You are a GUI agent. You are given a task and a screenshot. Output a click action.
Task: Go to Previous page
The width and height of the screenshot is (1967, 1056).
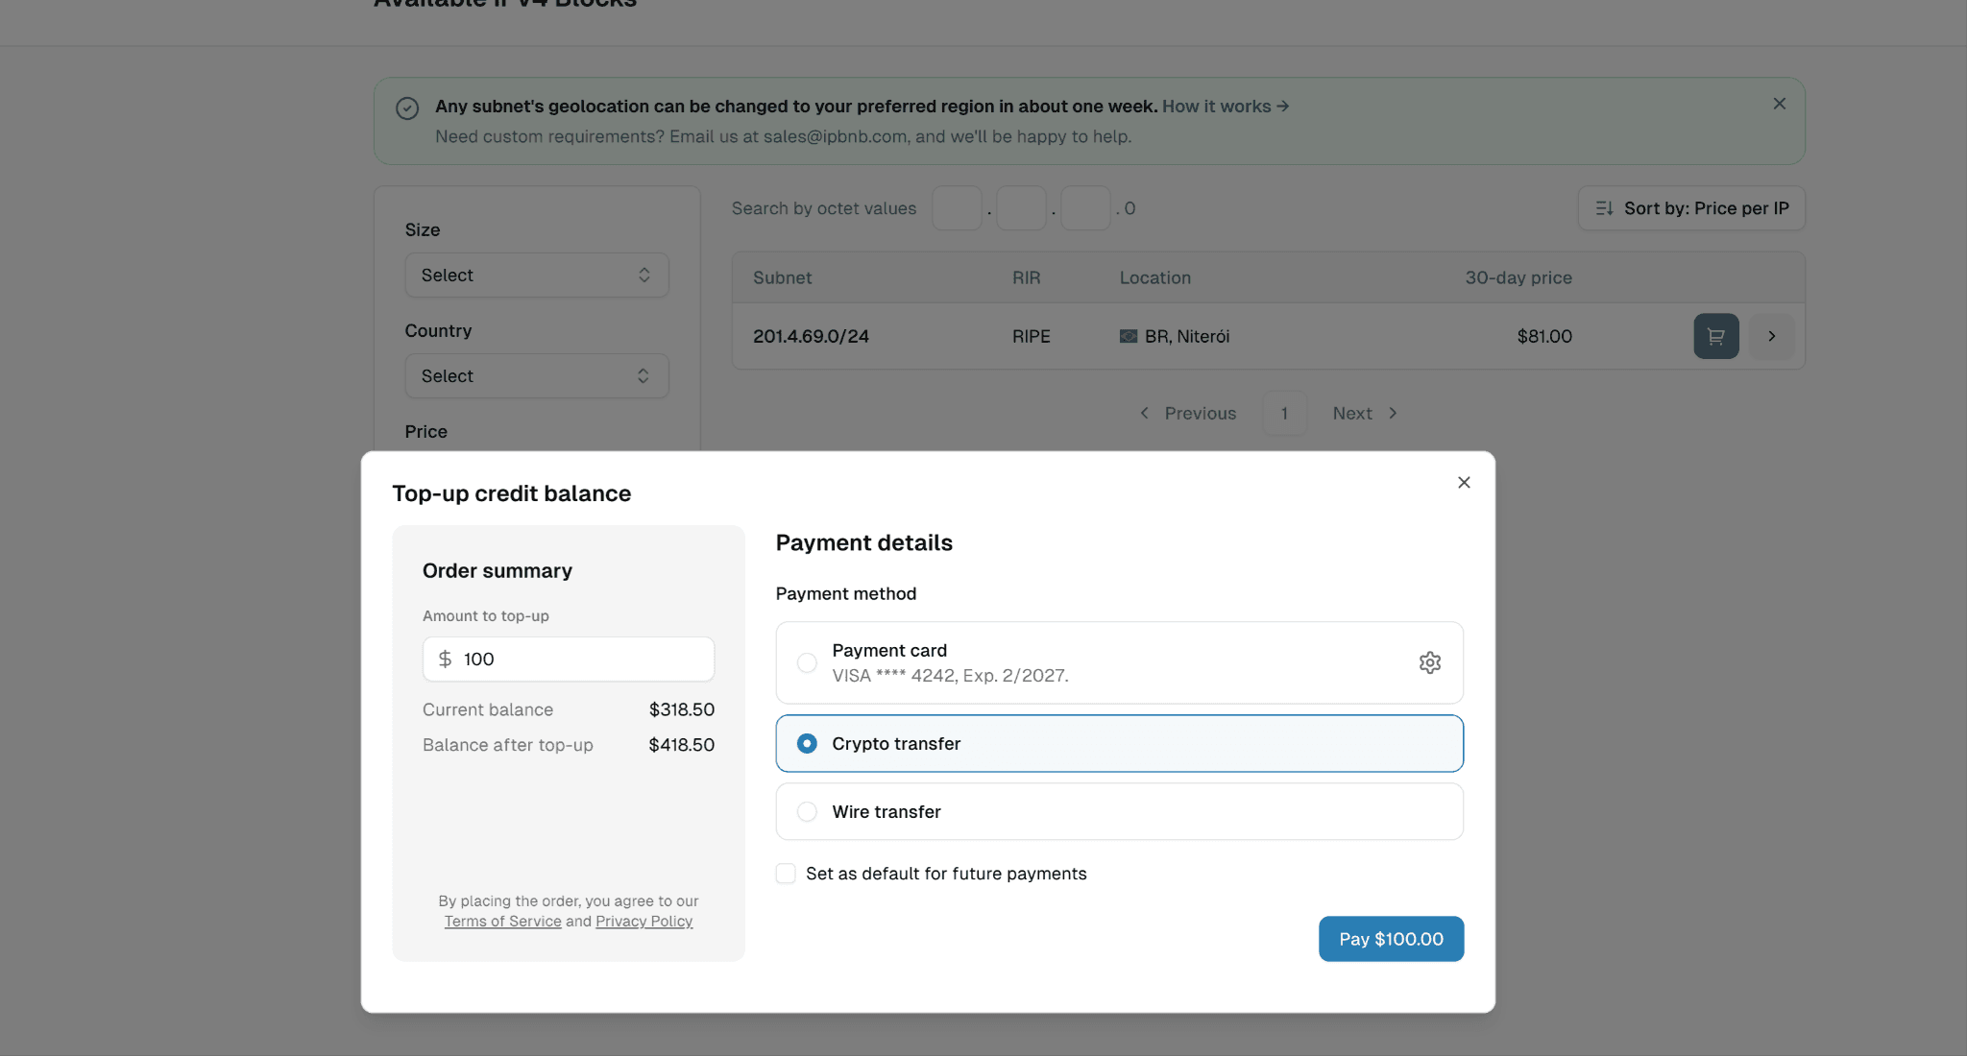1188,413
